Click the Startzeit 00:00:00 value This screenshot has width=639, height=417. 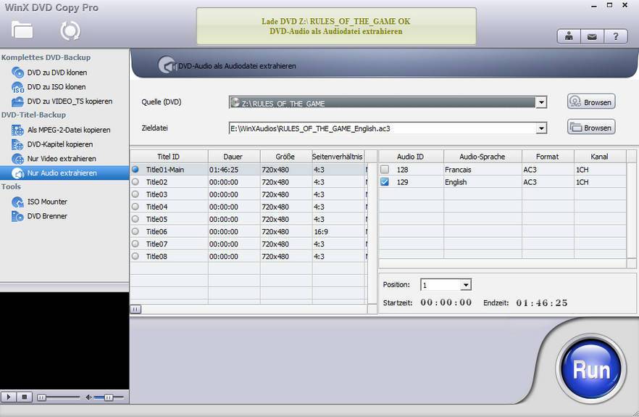446,302
